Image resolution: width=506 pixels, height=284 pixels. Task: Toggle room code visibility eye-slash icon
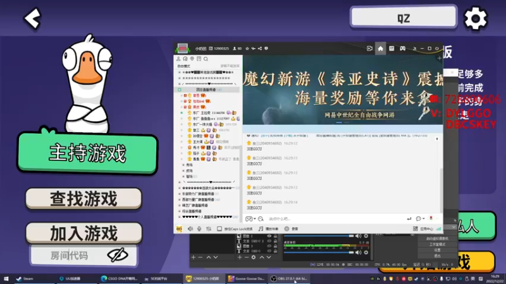(118, 255)
